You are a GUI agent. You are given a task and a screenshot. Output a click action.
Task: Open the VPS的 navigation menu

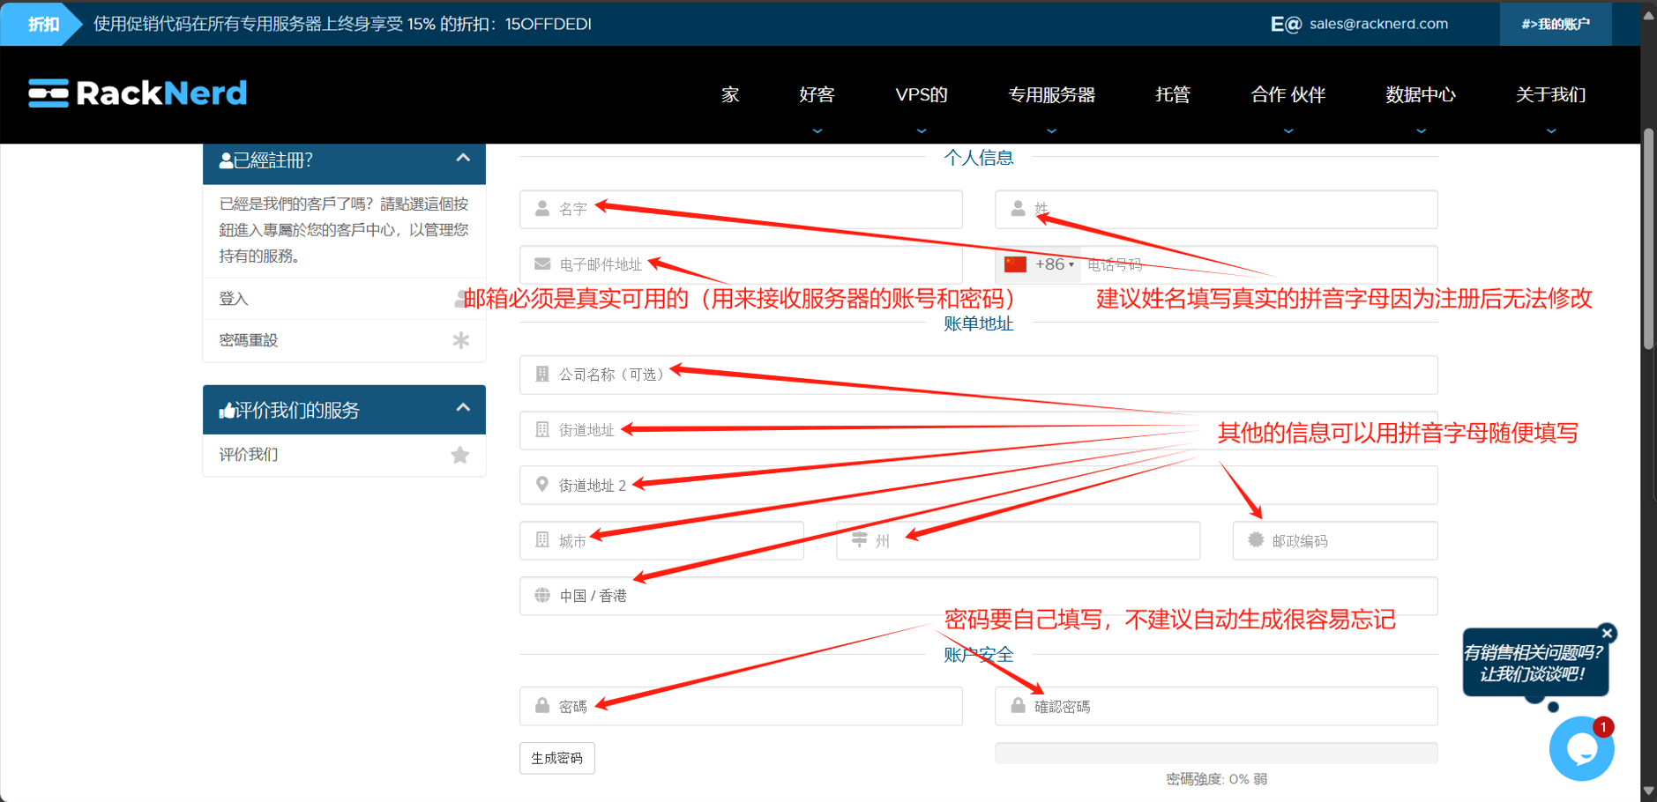coord(921,95)
